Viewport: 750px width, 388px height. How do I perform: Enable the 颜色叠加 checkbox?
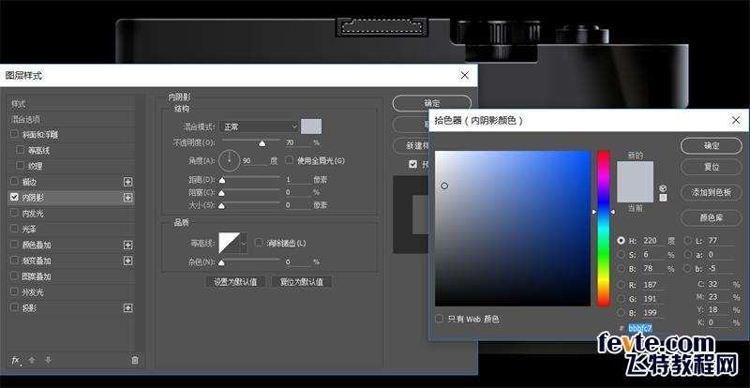(14, 245)
